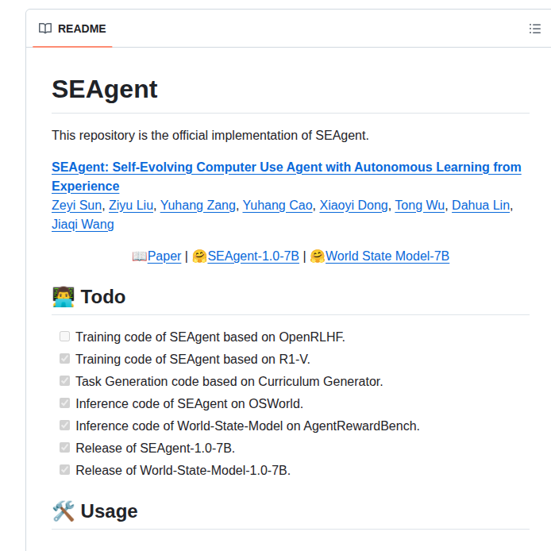Click the SEAgent main heading

click(104, 89)
